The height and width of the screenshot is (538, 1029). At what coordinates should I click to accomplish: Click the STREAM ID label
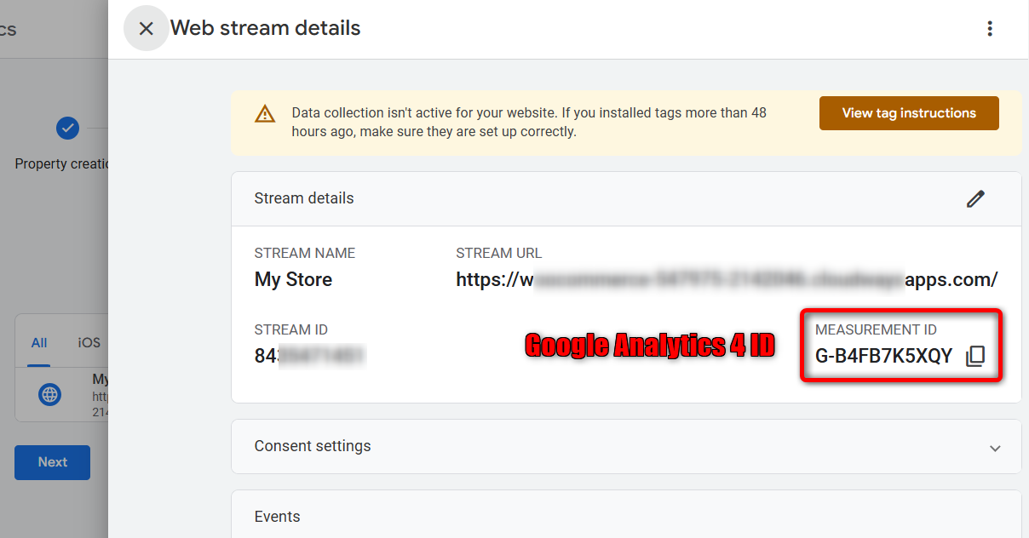[291, 330]
